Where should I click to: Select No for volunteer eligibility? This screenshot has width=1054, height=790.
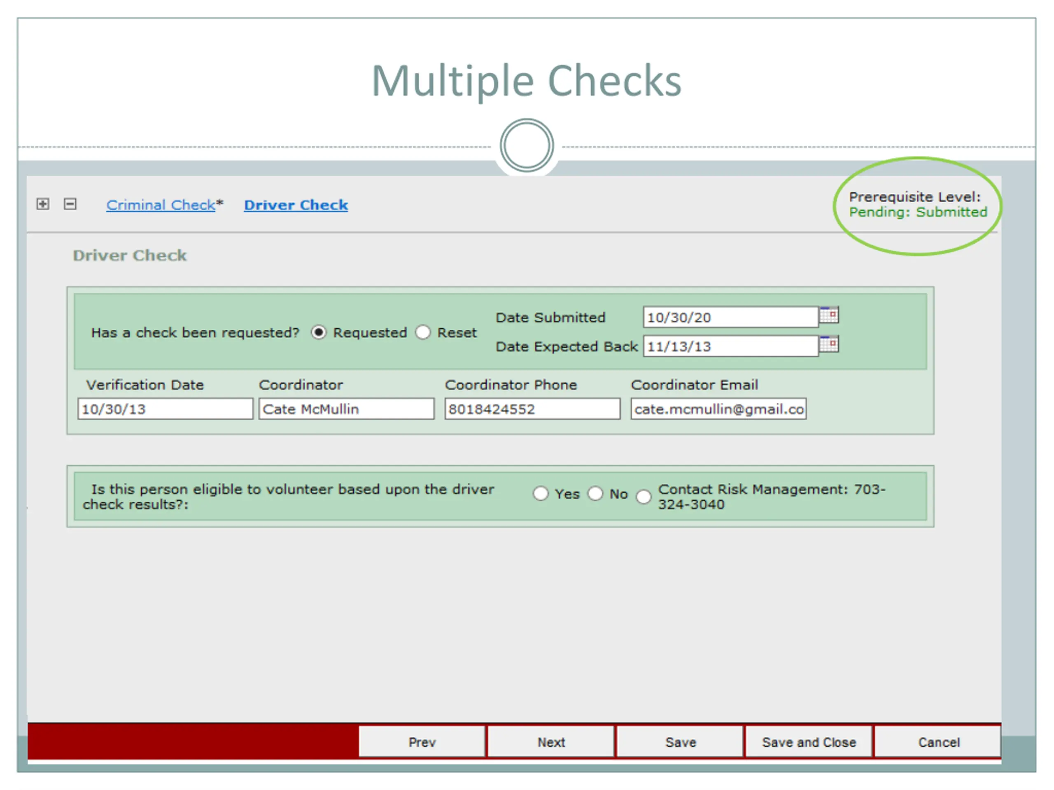(595, 493)
